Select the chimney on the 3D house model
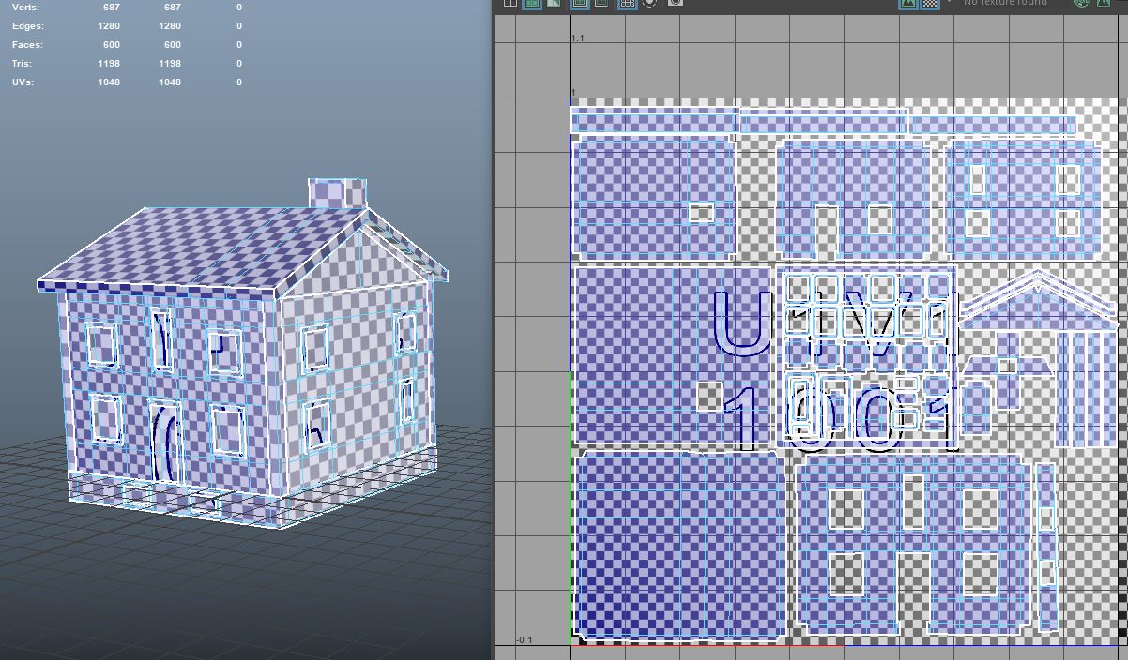 point(337,192)
